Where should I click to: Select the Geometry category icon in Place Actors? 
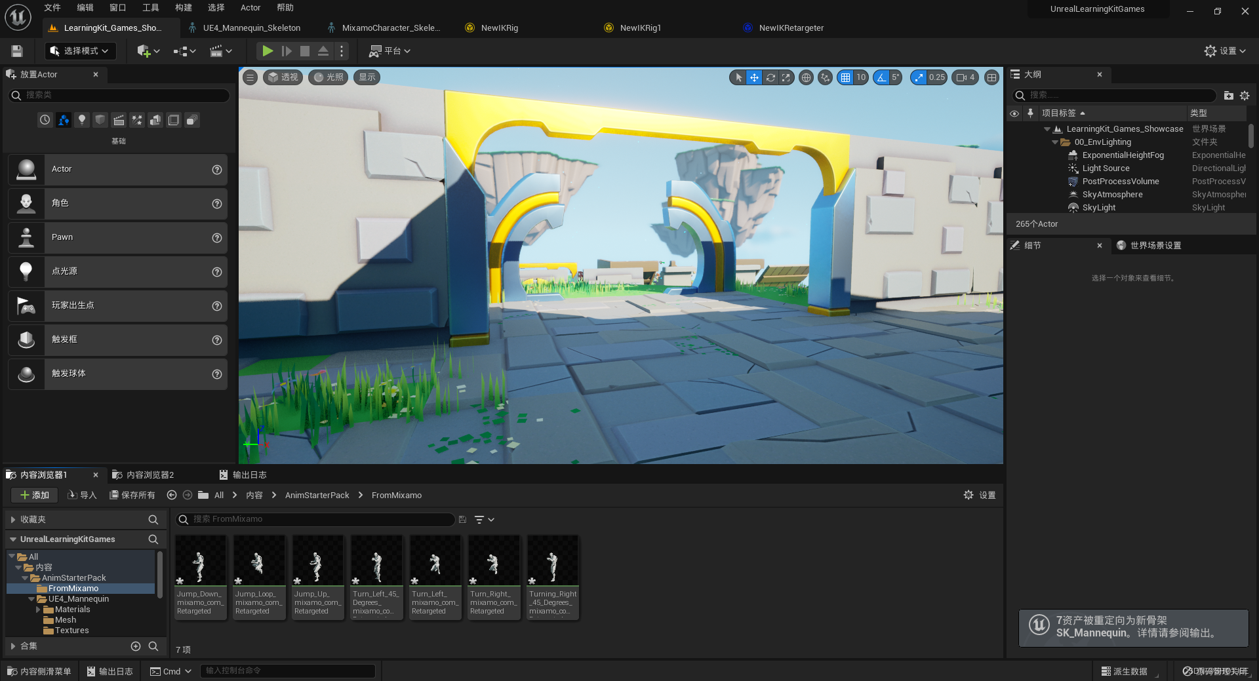click(x=155, y=120)
